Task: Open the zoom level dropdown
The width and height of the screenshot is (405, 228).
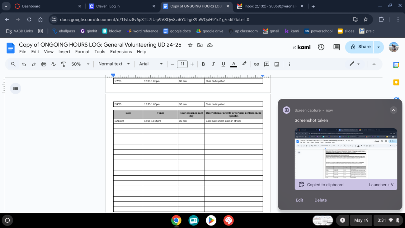Action: 80,64
